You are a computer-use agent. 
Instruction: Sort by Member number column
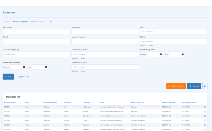click(11, 103)
